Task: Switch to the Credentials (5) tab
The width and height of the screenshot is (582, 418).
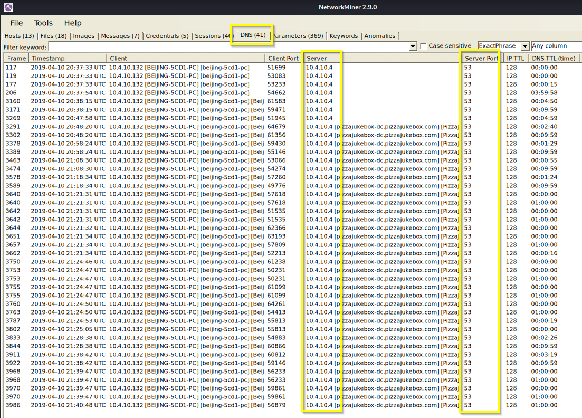Action: coord(167,36)
